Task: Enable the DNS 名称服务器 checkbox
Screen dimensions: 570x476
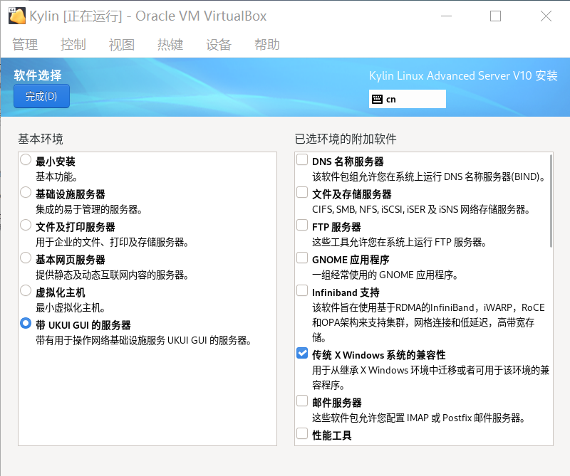Action: (301, 159)
